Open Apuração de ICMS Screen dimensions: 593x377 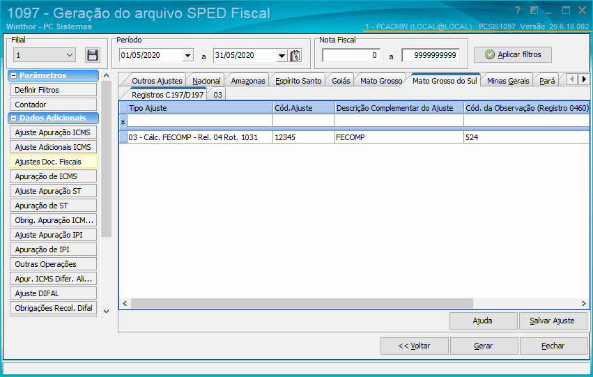54,176
